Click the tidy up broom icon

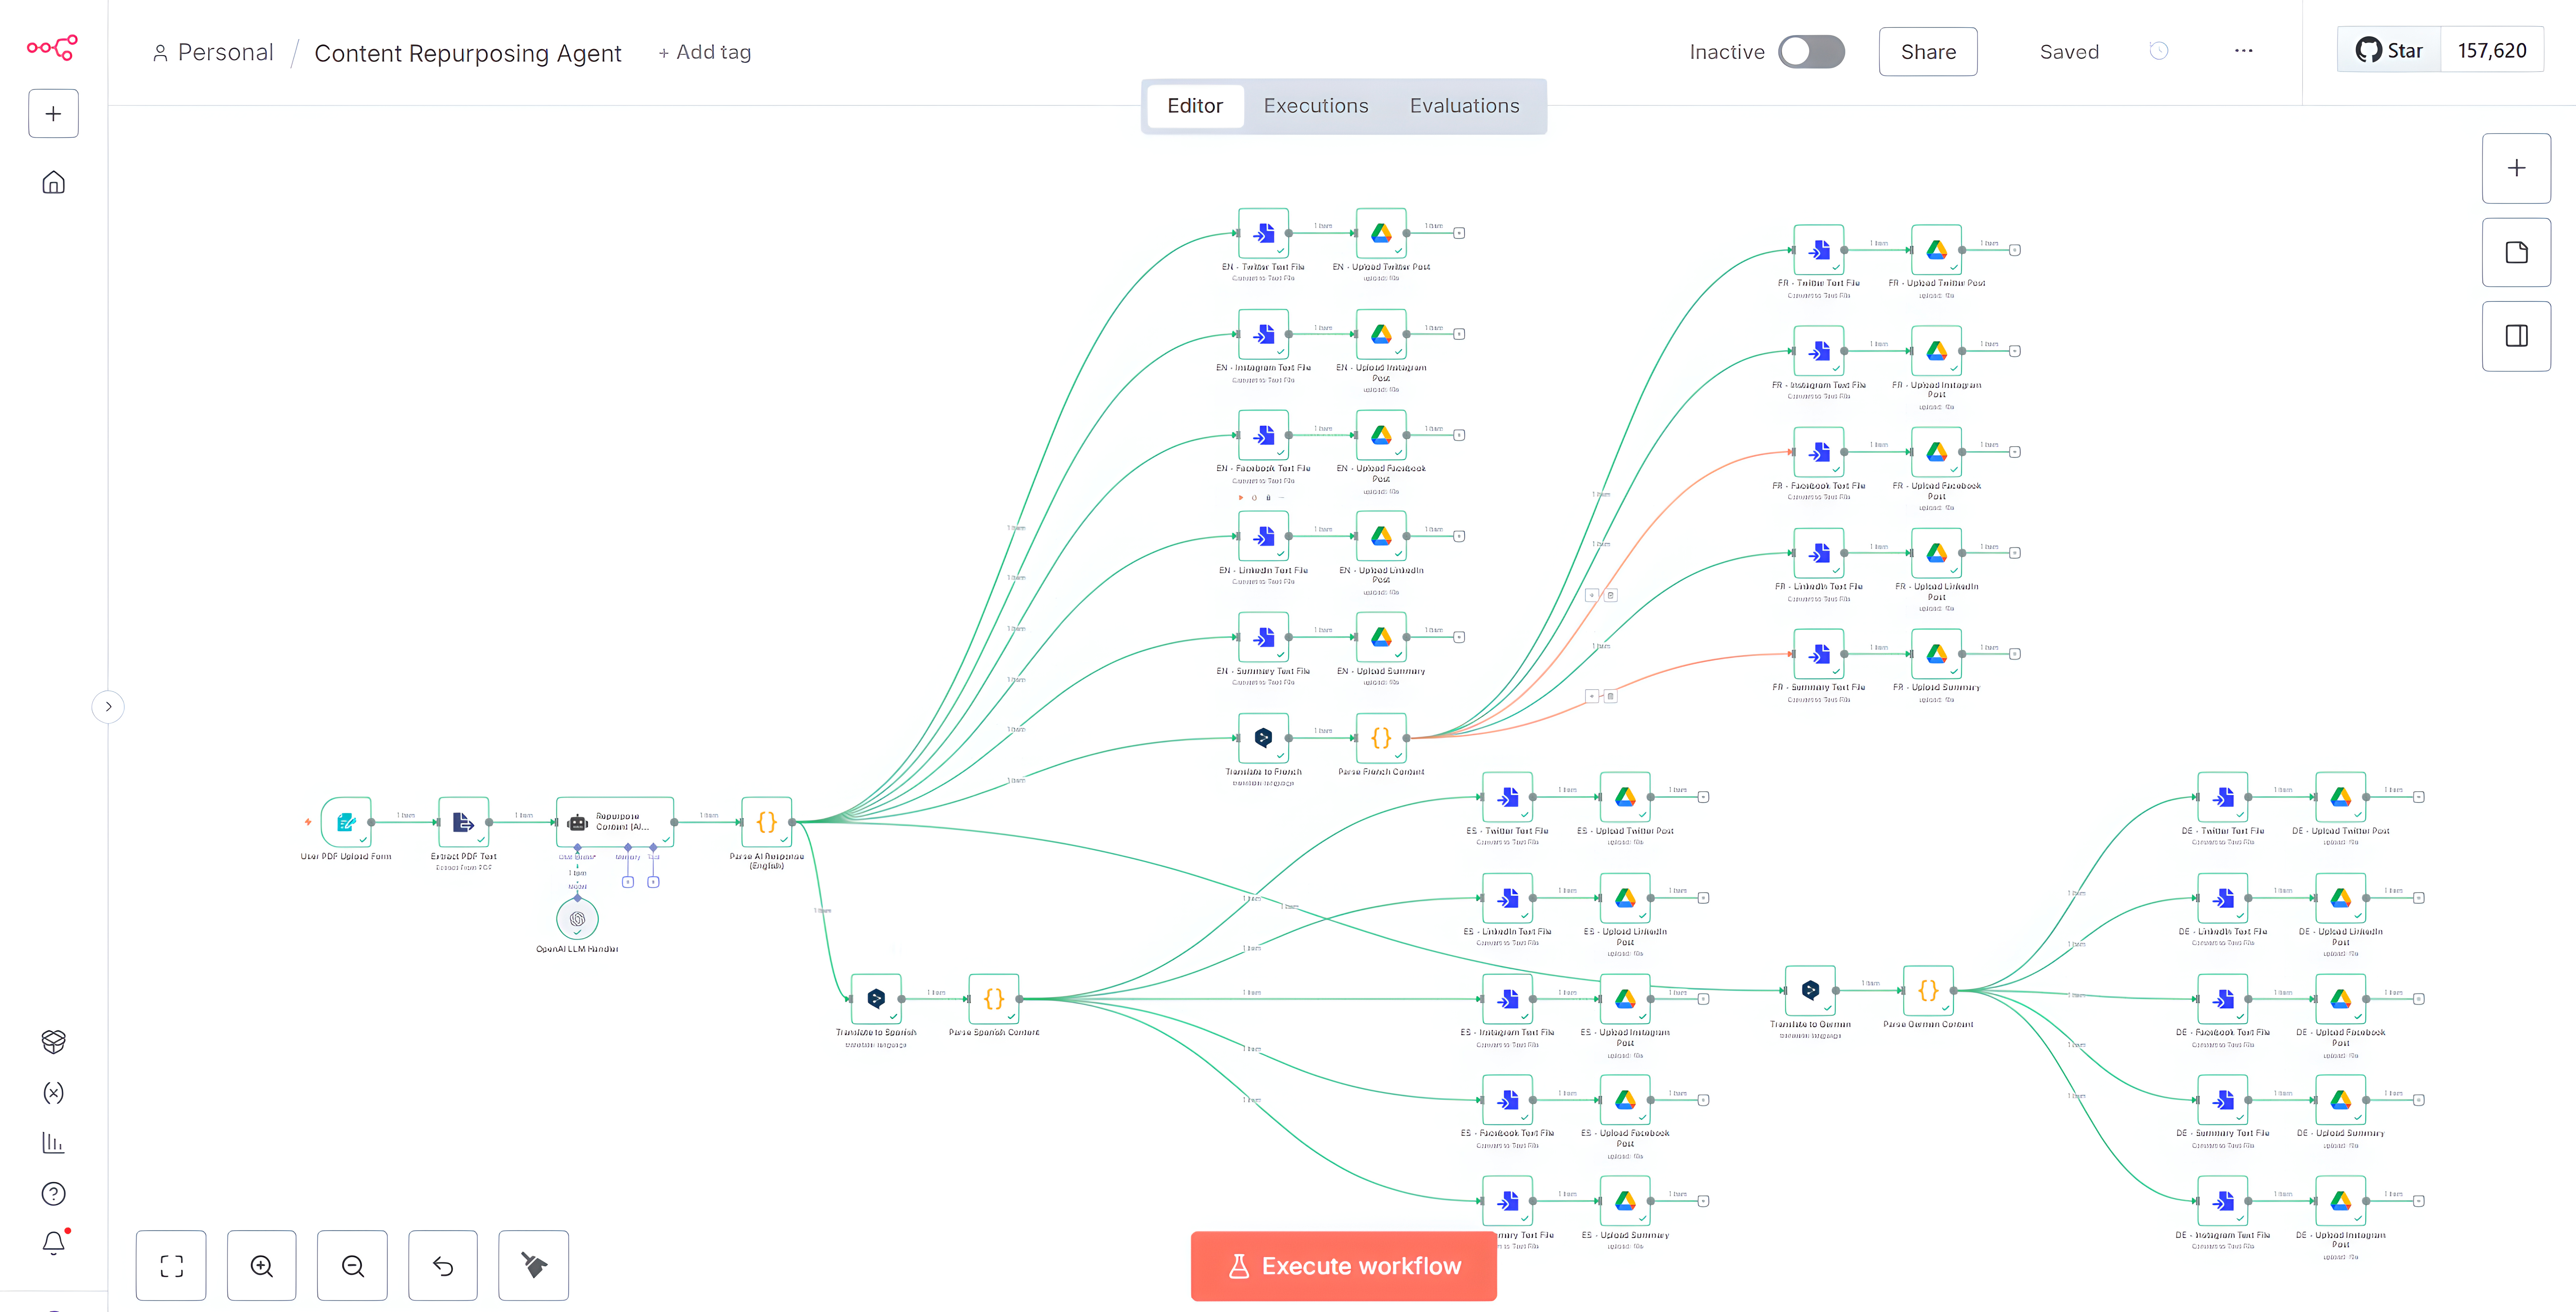pyautogui.click(x=534, y=1266)
